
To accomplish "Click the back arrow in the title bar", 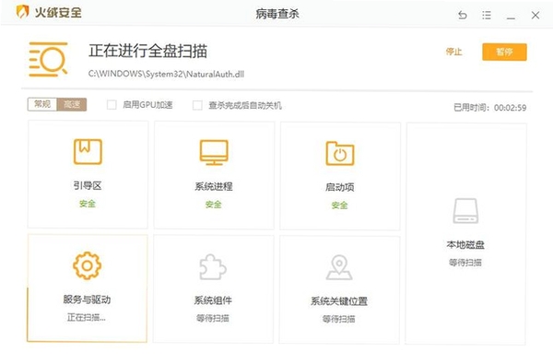I will (463, 15).
